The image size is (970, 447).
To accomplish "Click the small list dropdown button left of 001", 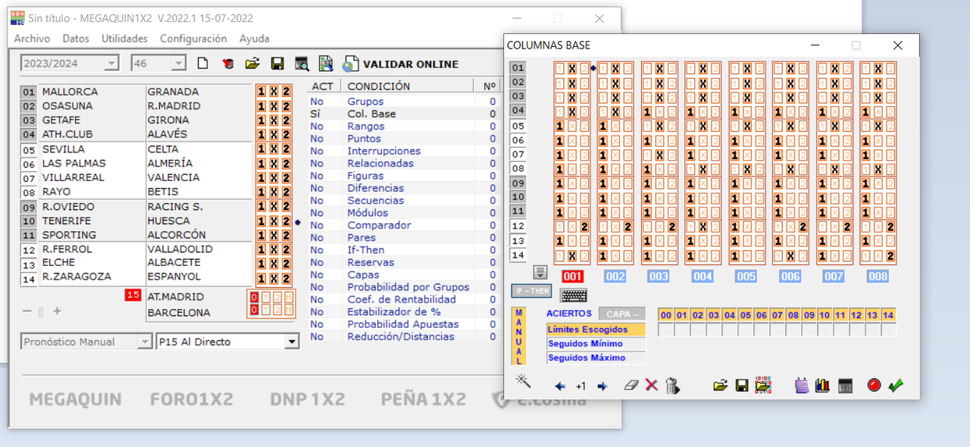I will click(x=540, y=272).
